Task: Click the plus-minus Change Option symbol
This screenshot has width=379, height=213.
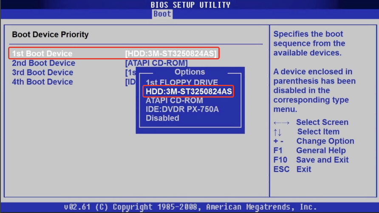Action: click(279, 141)
